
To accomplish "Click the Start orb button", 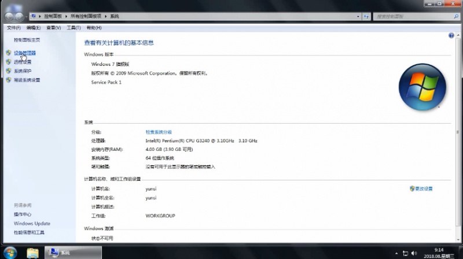I will (x=10, y=253).
